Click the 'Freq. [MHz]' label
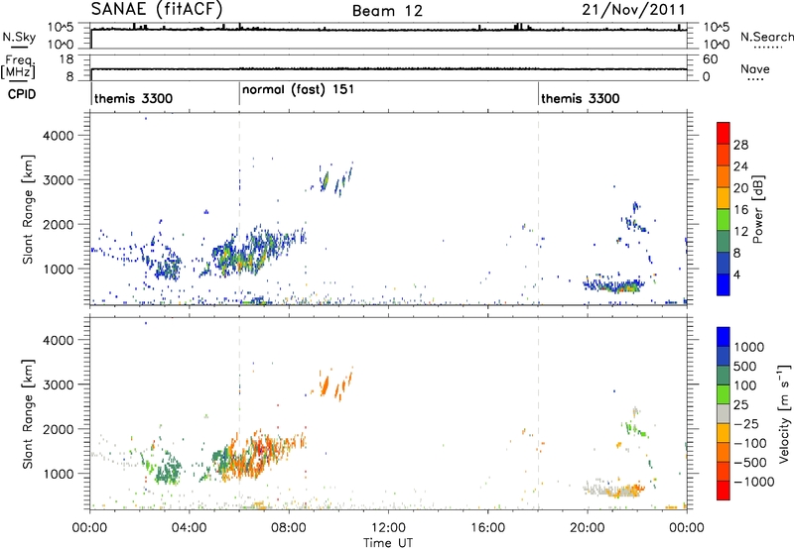The image size is (794, 549). pos(18,66)
